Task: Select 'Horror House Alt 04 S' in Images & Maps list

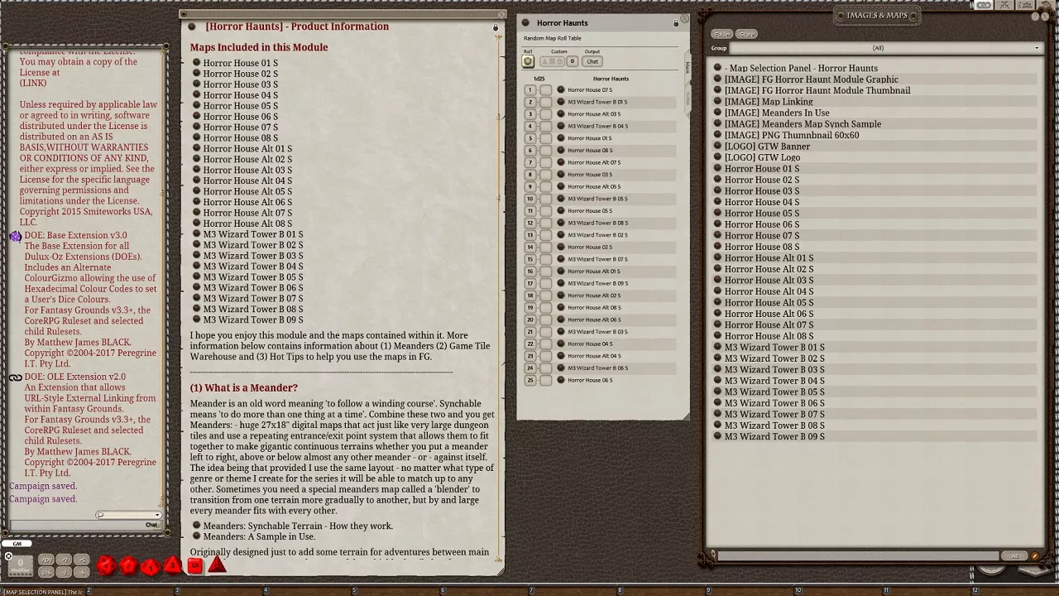Action: click(769, 291)
